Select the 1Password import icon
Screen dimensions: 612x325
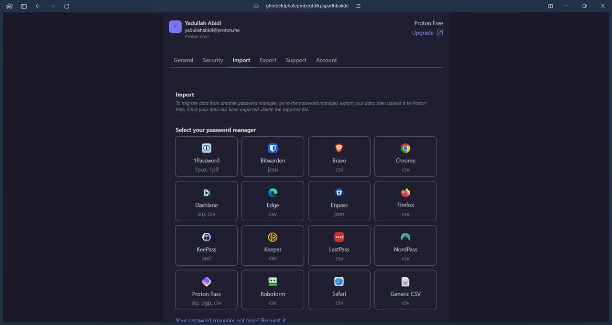(207, 148)
